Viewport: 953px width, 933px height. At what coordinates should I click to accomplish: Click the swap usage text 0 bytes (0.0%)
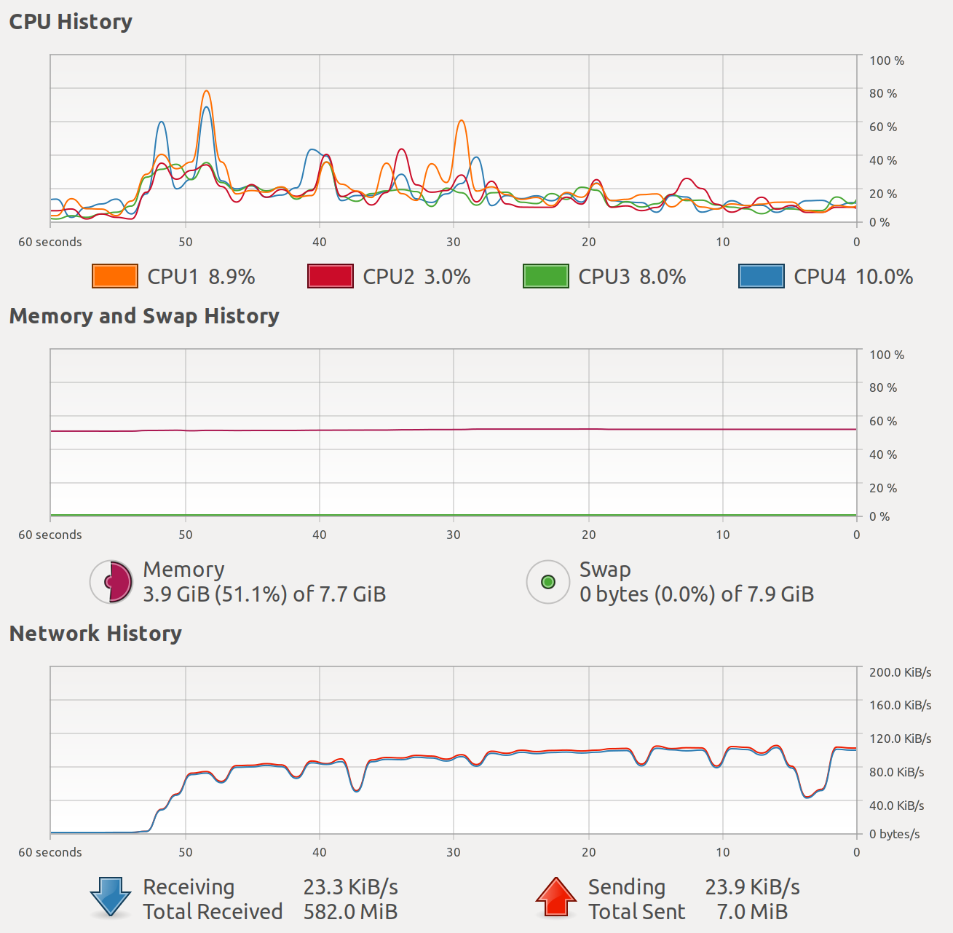(x=647, y=594)
